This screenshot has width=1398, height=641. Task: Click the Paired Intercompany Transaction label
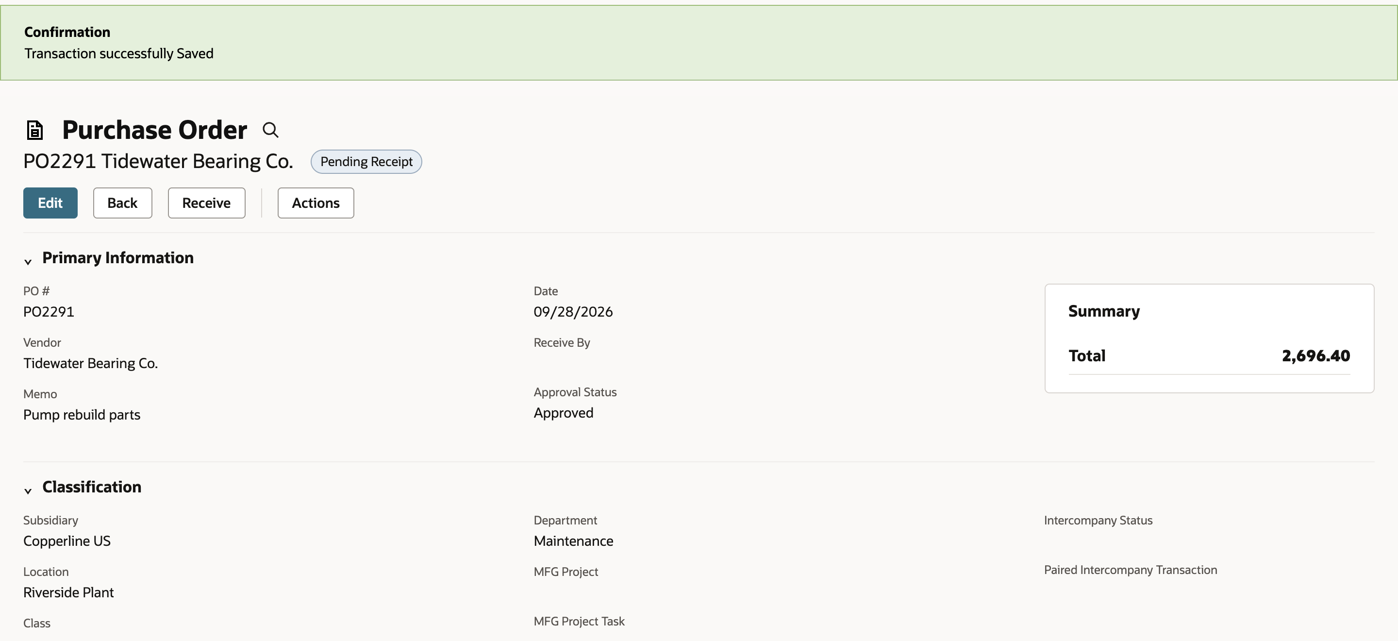pos(1131,570)
